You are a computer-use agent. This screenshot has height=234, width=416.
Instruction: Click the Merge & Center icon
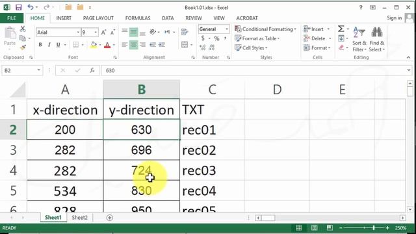[185, 45]
